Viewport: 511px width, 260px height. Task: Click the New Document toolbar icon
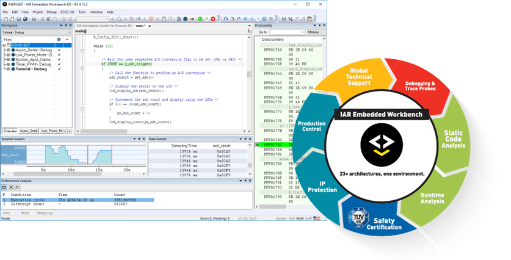coord(5,19)
